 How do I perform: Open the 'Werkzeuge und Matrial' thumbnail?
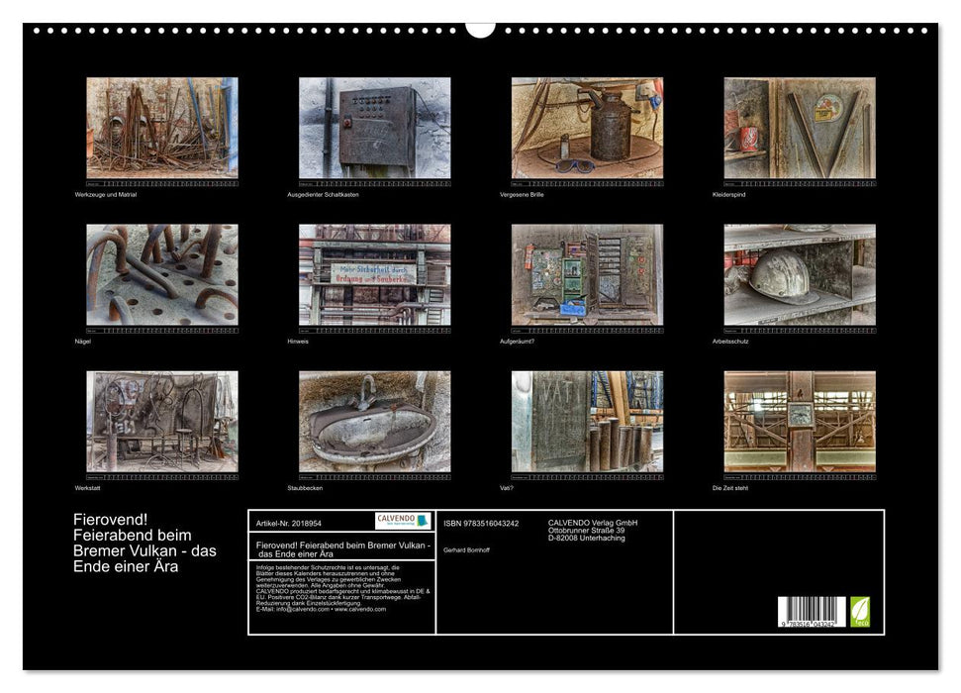click(161, 128)
